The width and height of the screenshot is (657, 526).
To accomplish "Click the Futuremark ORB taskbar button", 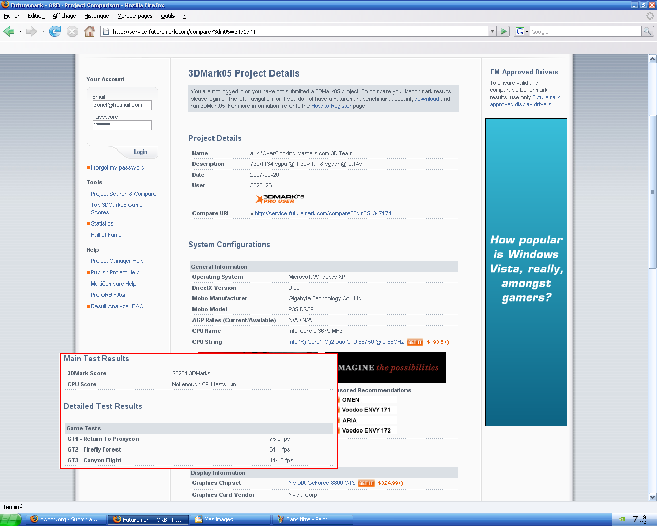I will 148,519.
